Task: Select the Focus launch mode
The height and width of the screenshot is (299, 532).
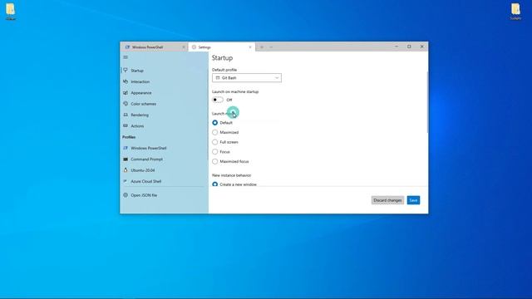Action: tap(214, 152)
